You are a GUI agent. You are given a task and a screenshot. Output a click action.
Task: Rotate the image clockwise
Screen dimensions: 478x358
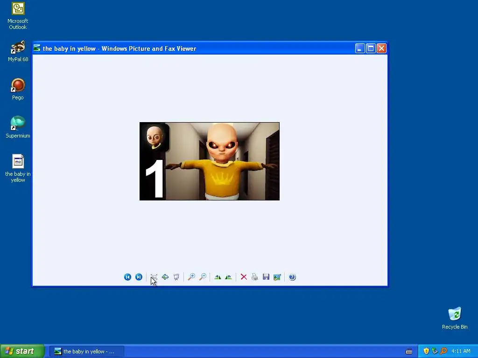218,277
